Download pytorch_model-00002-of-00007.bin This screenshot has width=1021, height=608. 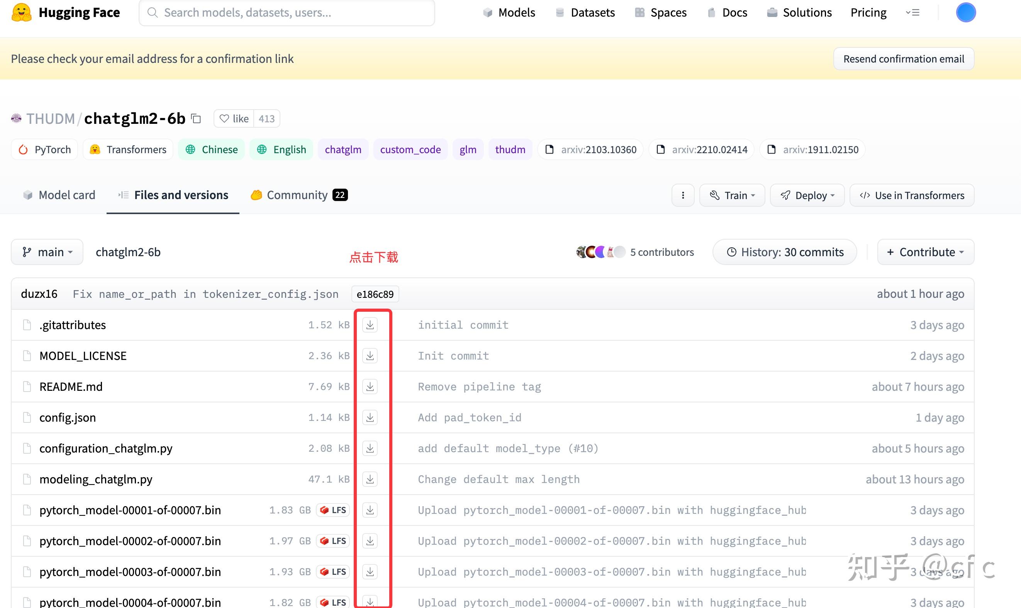[370, 541]
